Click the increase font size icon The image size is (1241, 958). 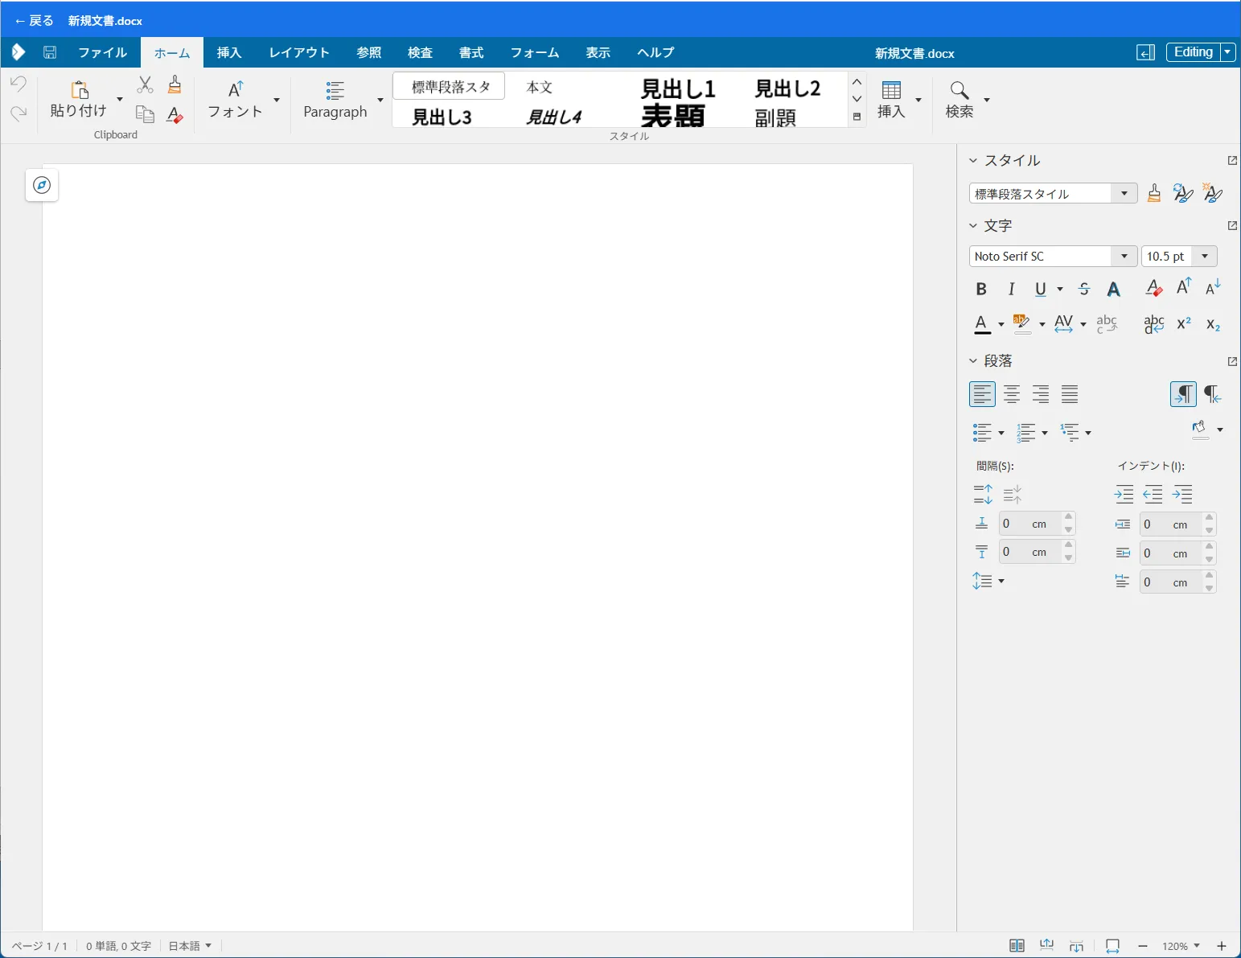tap(1182, 286)
